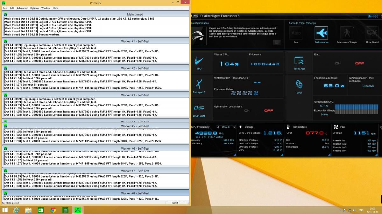
Task: Click the Temperature thermometer icon
Action: 288,127
